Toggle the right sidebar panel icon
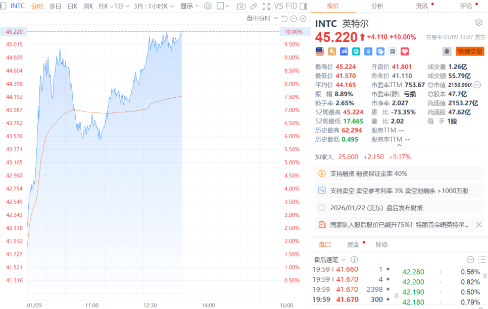 [304, 6]
